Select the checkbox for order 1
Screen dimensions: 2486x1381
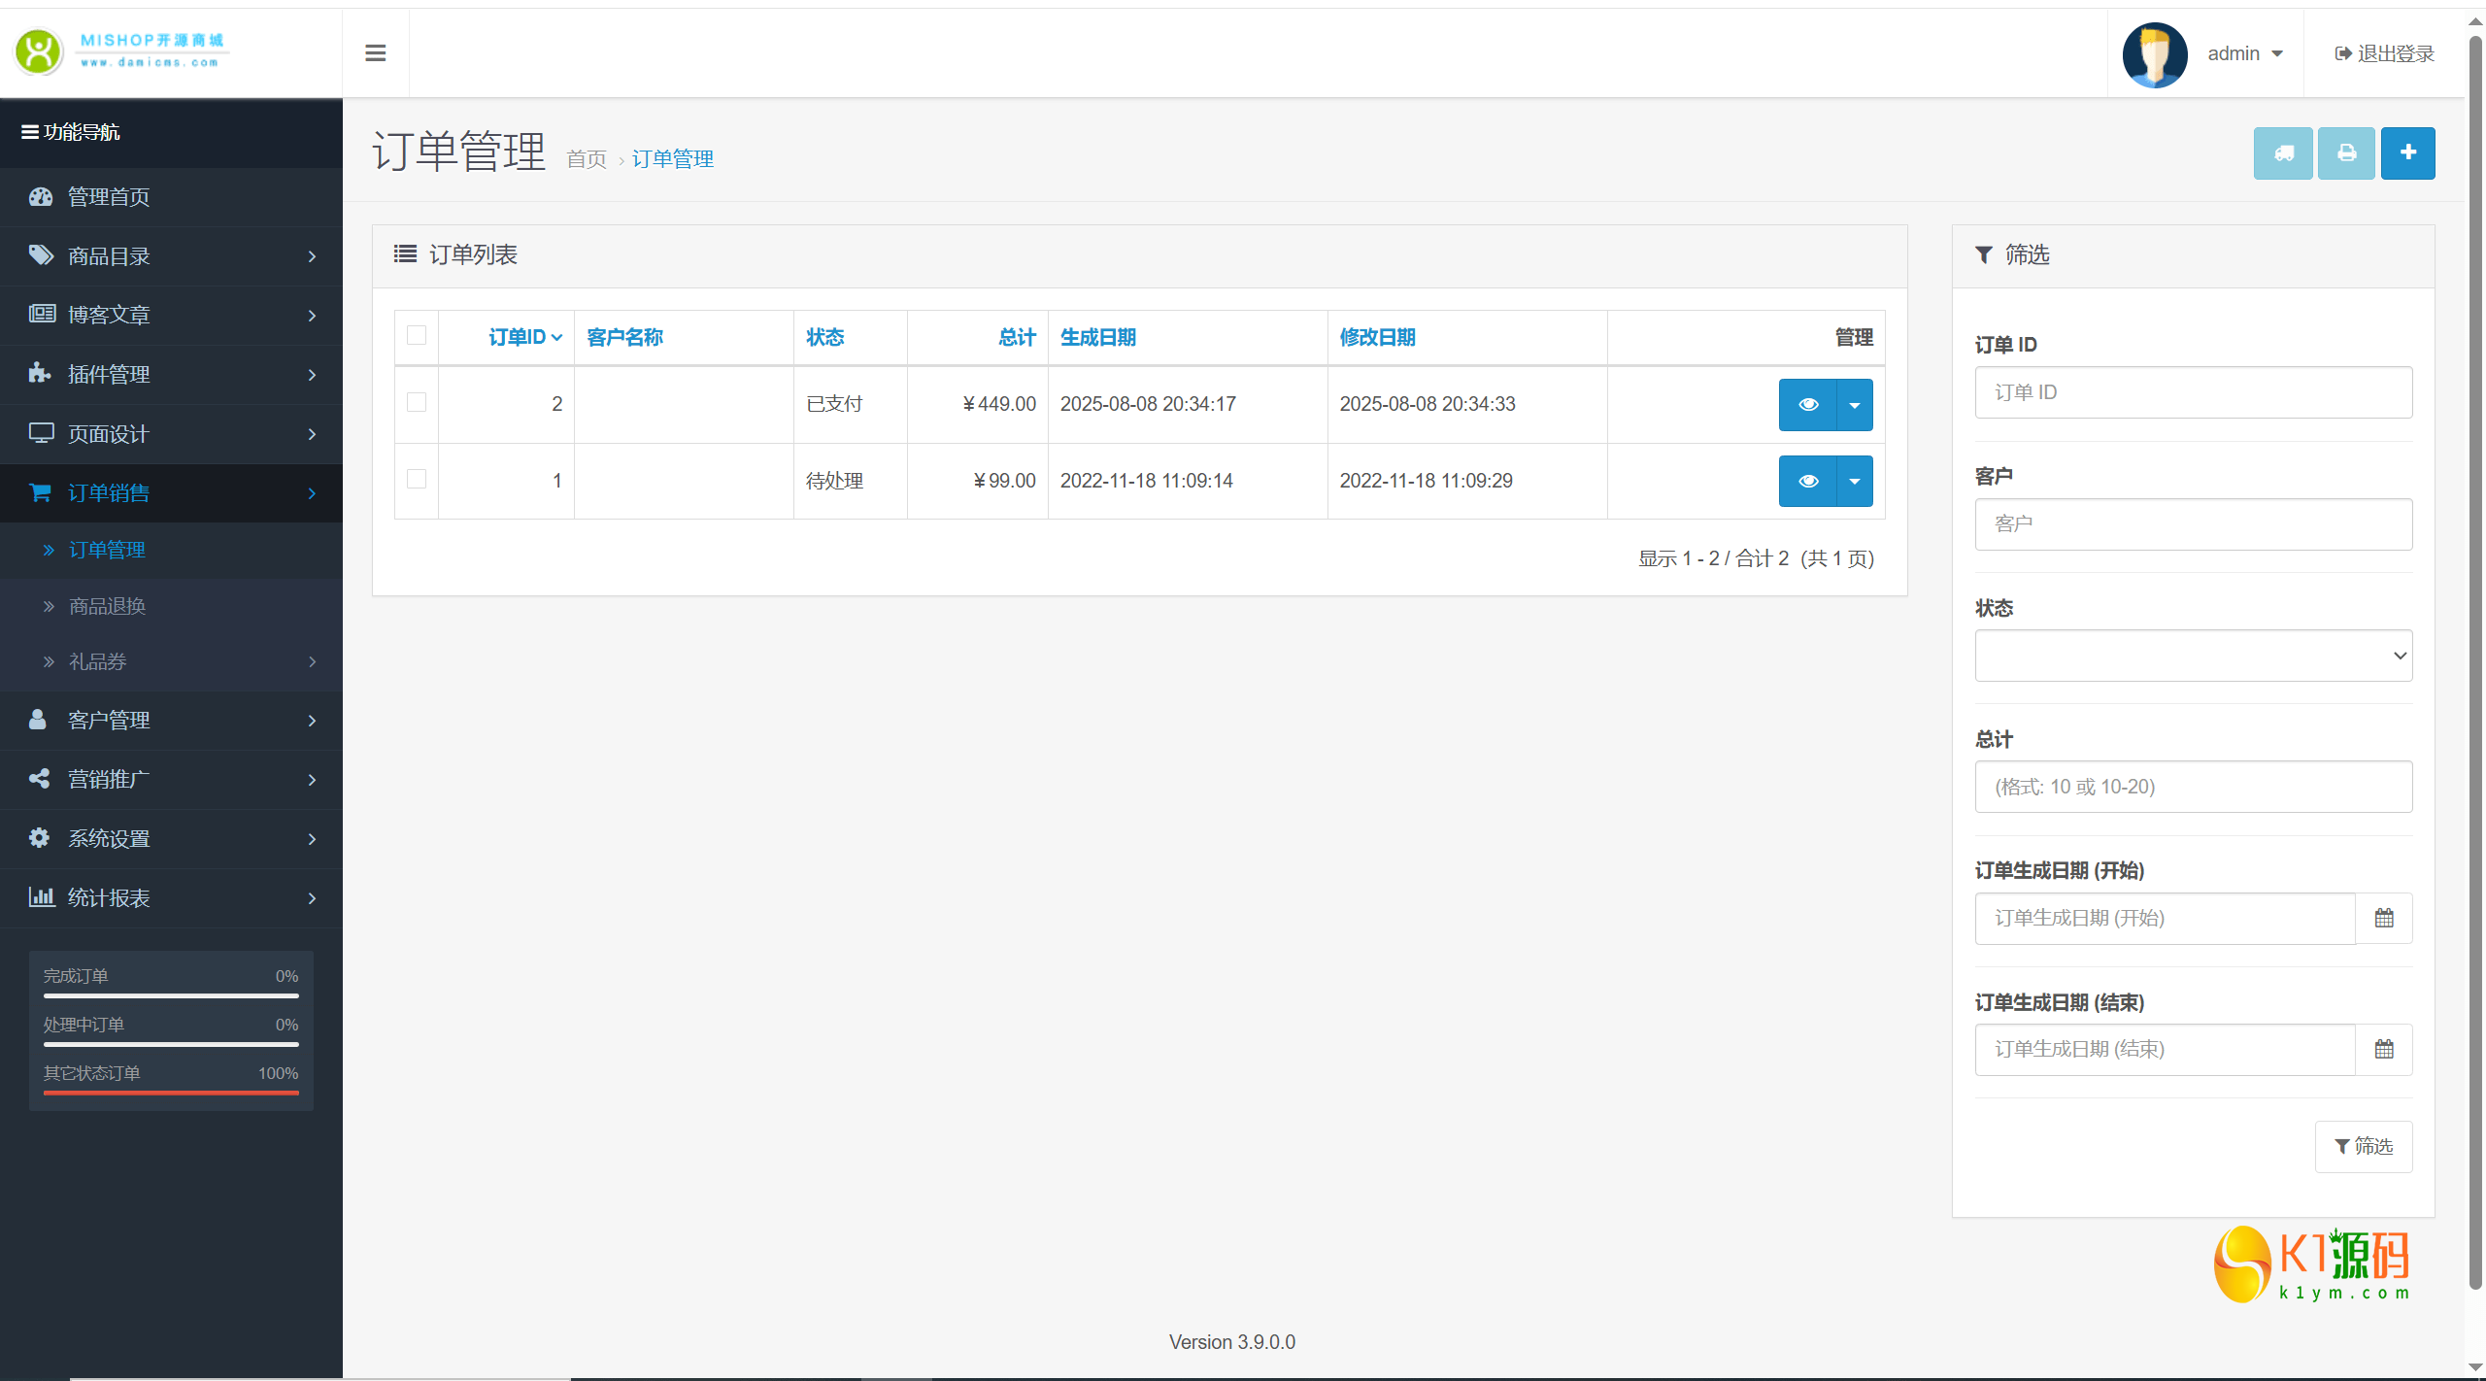pyautogui.click(x=417, y=479)
